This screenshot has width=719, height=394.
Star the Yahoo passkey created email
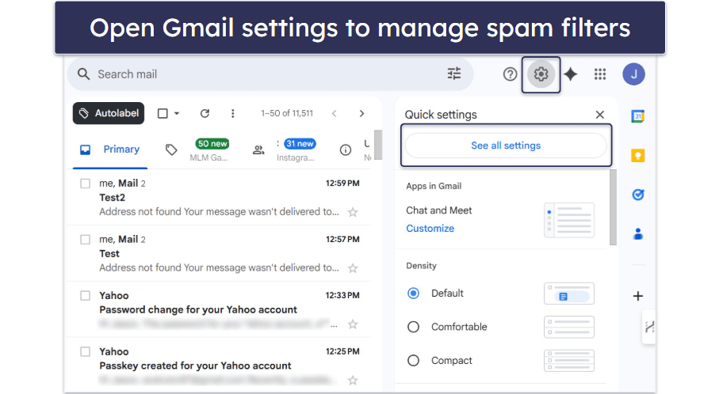pos(353,381)
